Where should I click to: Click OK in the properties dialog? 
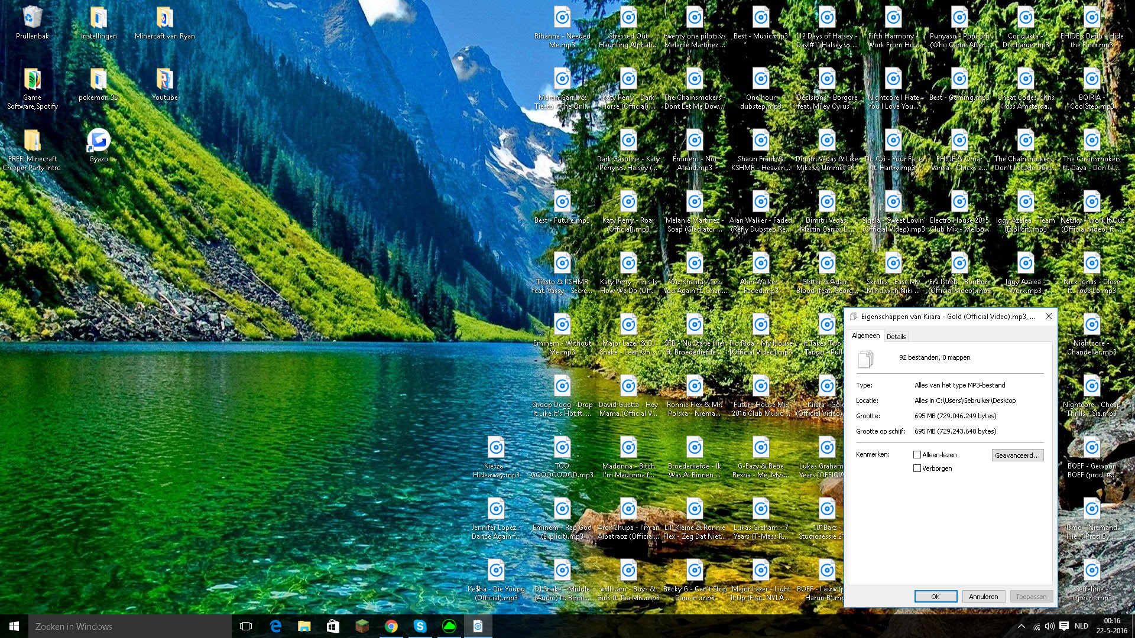936,597
